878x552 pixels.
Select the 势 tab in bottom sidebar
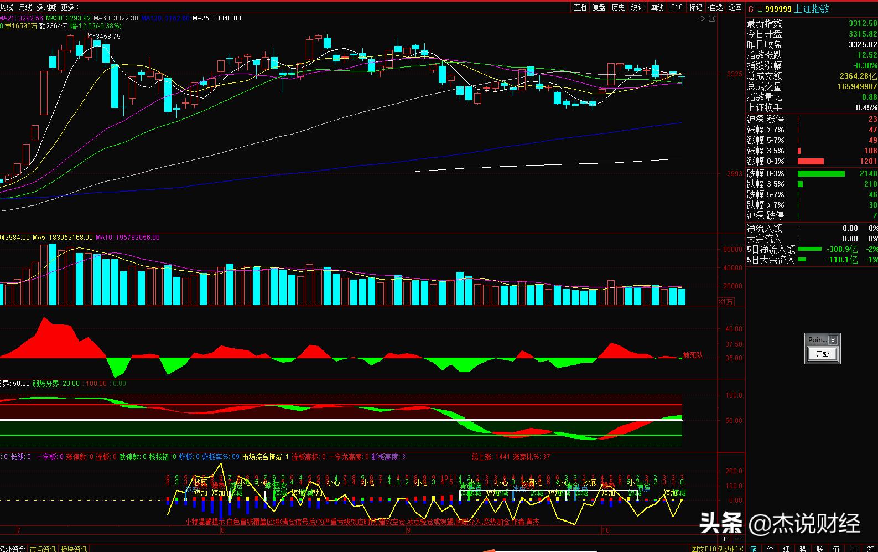coord(803,548)
